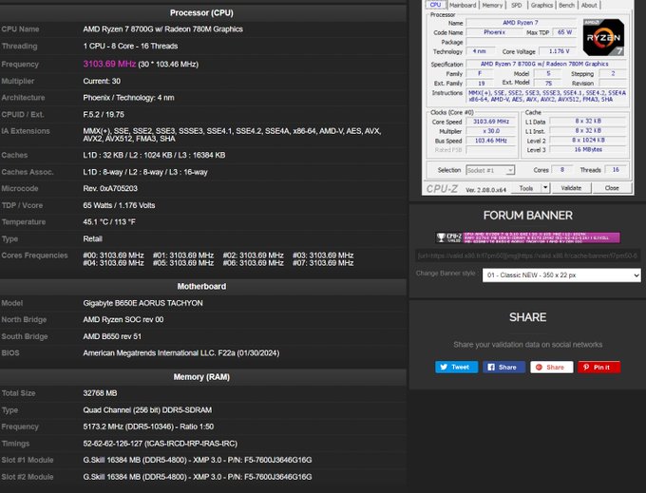646x493 pixels.
Task: Click the Validate button in CPU-Z
Action: [x=571, y=188]
